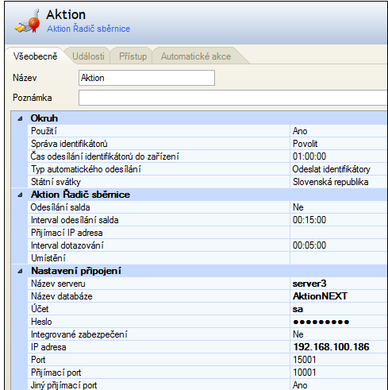Select the Přijímací IP adresa row

click(207, 233)
